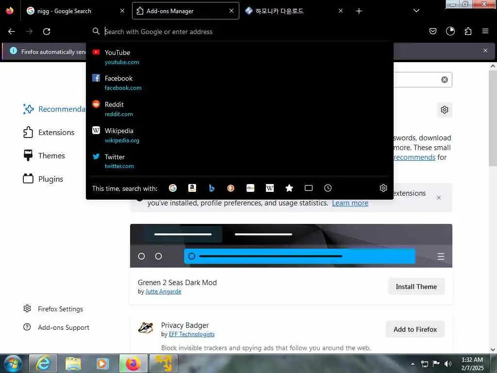Open the Firefox hamburger application menu
The width and height of the screenshot is (497, 373).
(485, 31)
